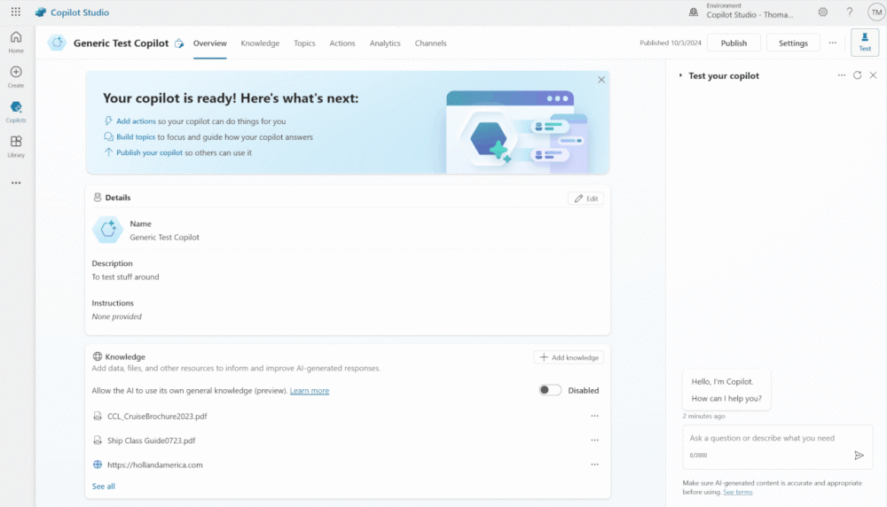Open options for hollandamerica.com source
887x507 pixels.
point(594,464)
